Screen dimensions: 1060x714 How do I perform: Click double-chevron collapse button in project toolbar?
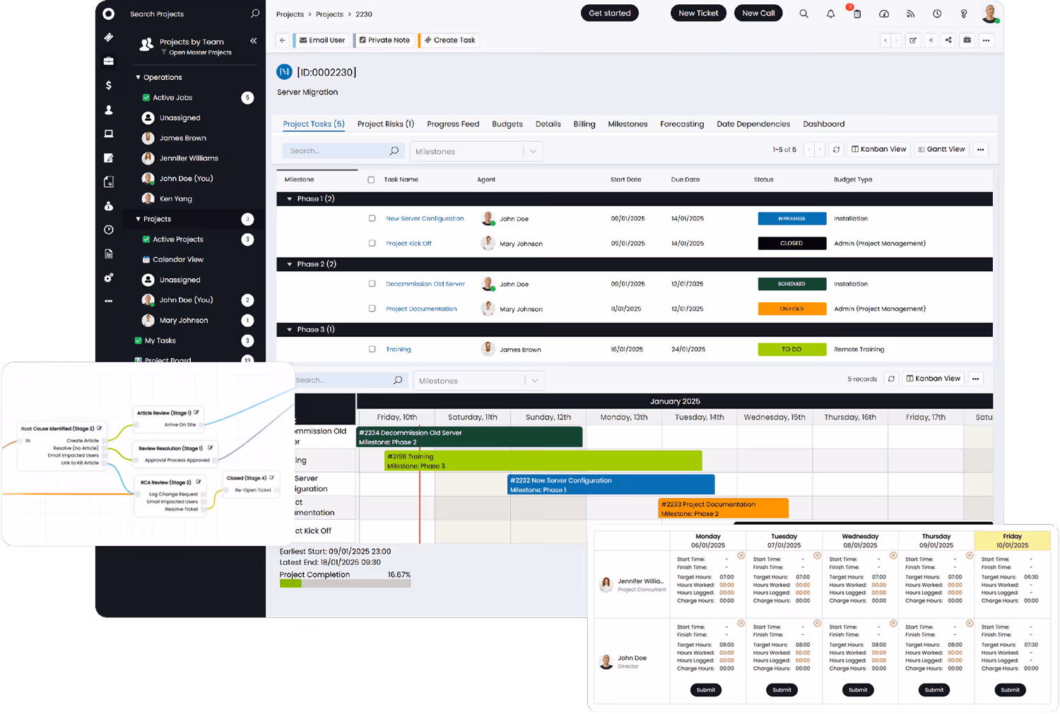click(931, 40)
